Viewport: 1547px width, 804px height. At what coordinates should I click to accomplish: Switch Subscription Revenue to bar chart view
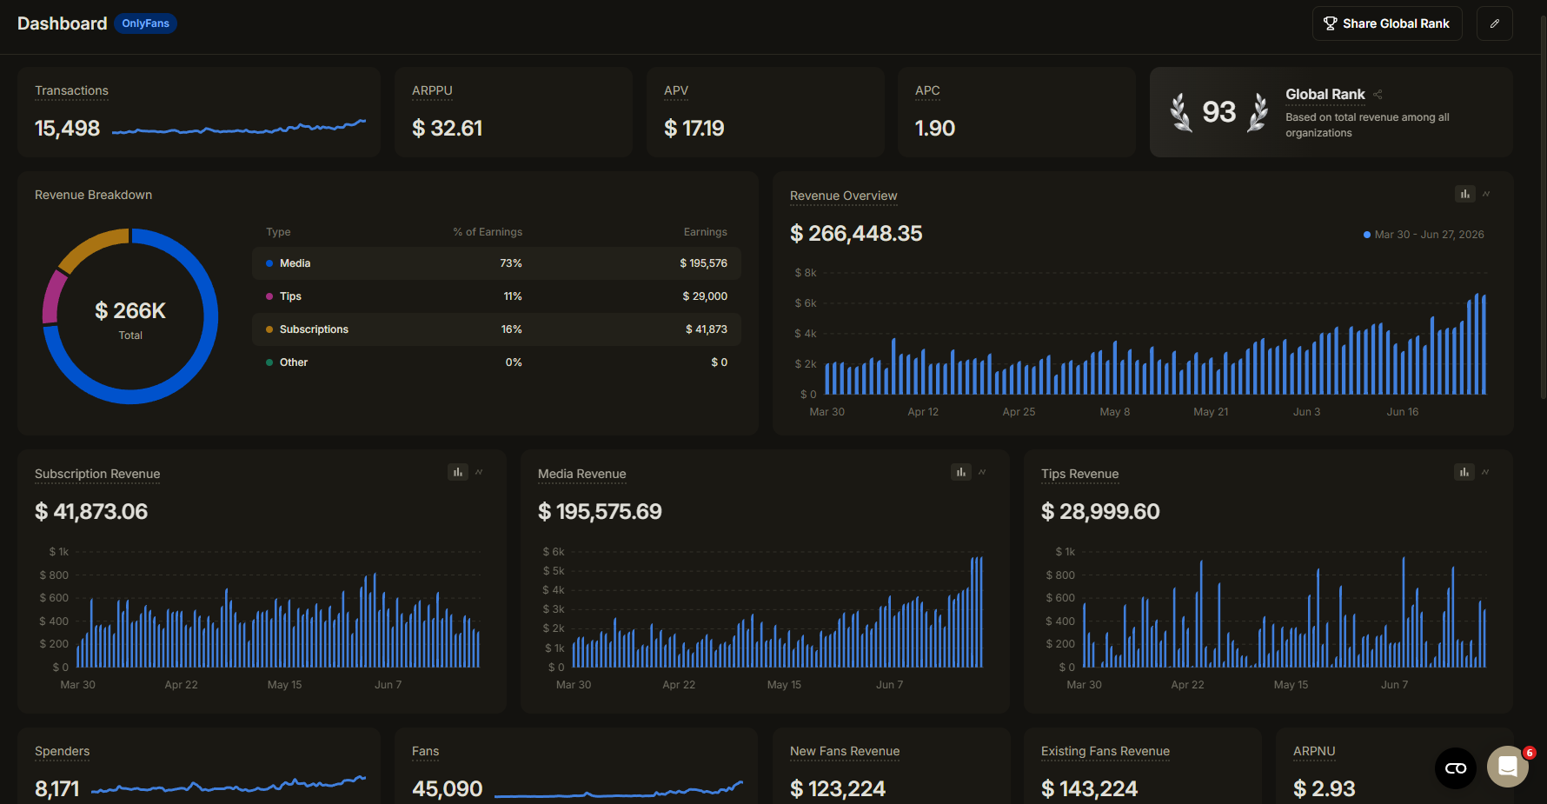pos(458,472)
